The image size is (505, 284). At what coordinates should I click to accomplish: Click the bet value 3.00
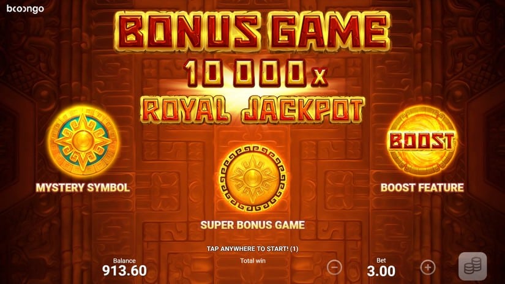click(x=381, y=271)
